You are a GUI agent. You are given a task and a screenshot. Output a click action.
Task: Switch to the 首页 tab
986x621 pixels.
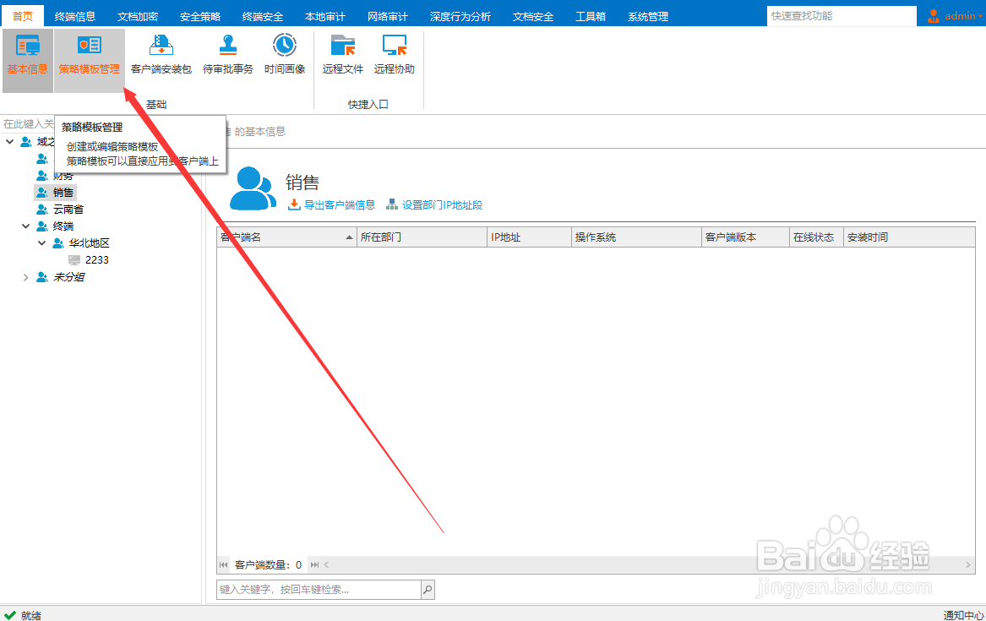(x=23, y=16)
